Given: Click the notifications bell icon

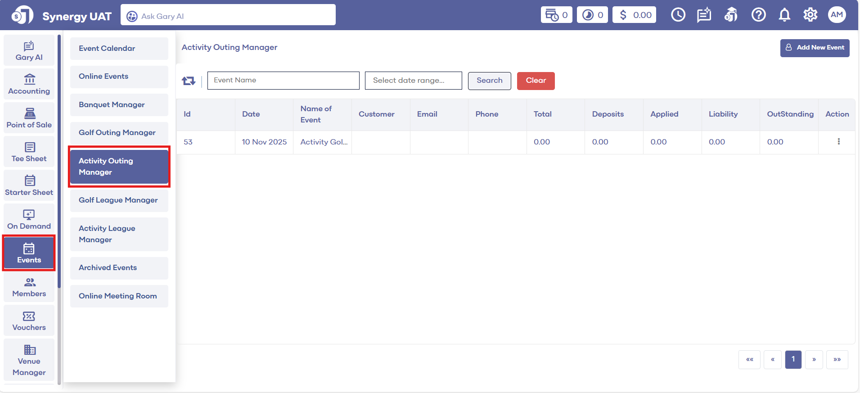Looking at the screenshot, I should (x=784, y=15).
